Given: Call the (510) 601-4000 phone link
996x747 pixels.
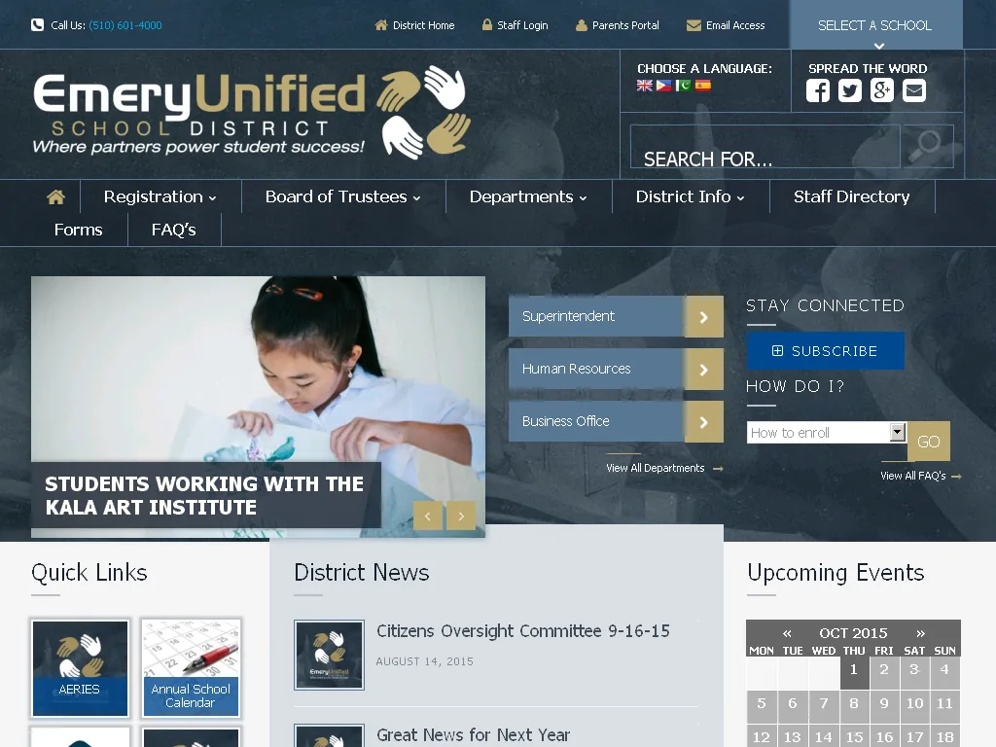Looking at the screenshot, I should [125, 25].
